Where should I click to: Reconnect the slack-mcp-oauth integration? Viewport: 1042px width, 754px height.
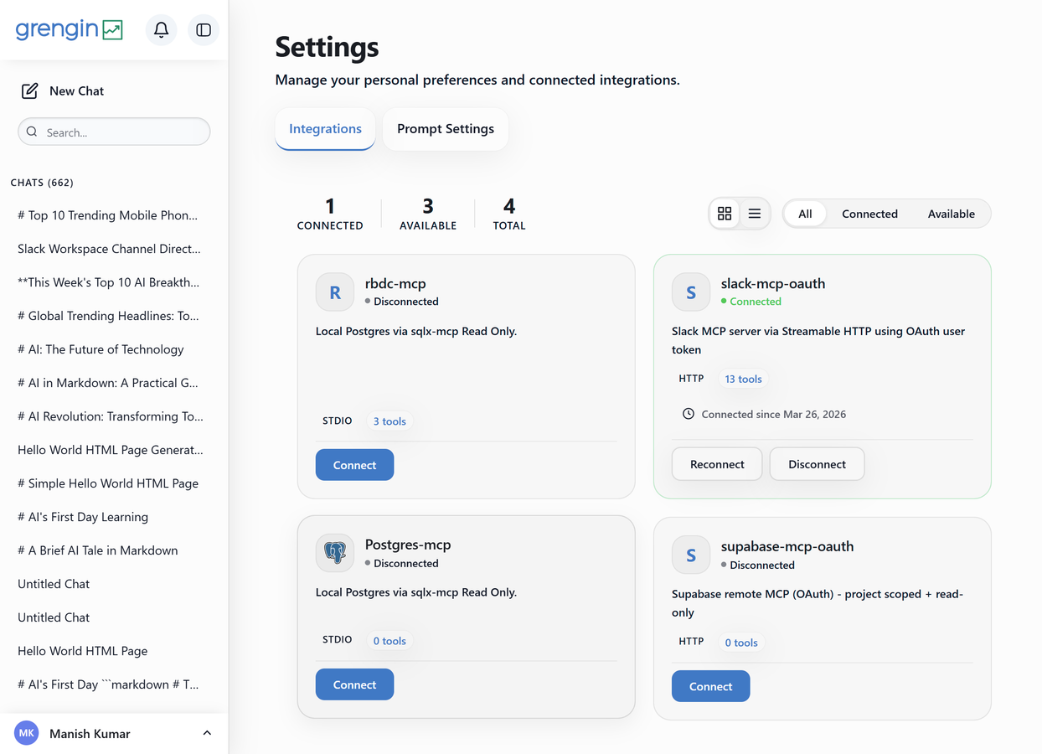pyautogui.click(x=717, y=464)
